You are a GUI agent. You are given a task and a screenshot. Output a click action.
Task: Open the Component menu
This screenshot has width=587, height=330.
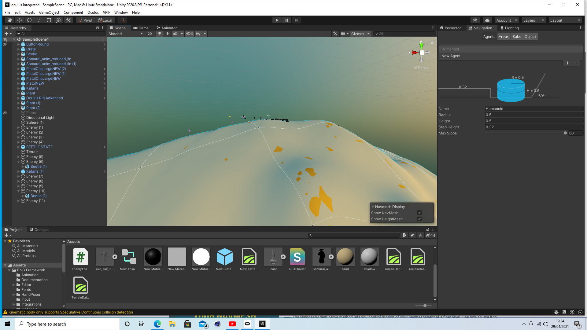tap(73, 13)
